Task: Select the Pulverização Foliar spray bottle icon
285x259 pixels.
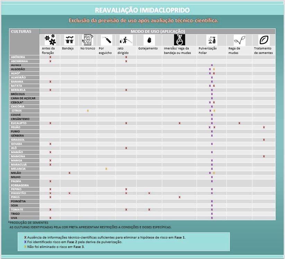Action: pos(211,40)
